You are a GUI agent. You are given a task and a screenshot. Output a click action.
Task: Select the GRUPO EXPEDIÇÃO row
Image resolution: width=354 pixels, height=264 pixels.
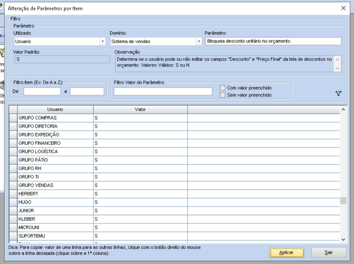click(x=175, y=135)
